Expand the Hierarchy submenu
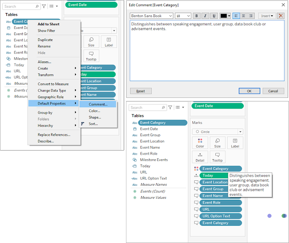The width and height of the screenshot is (289, 243). [54, 125]
